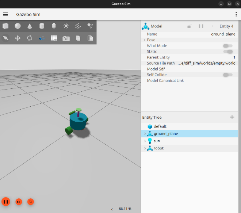Viewport: 241px width, 213px height.
Task: Click the inspector add component plus
Action: [213, 26]
